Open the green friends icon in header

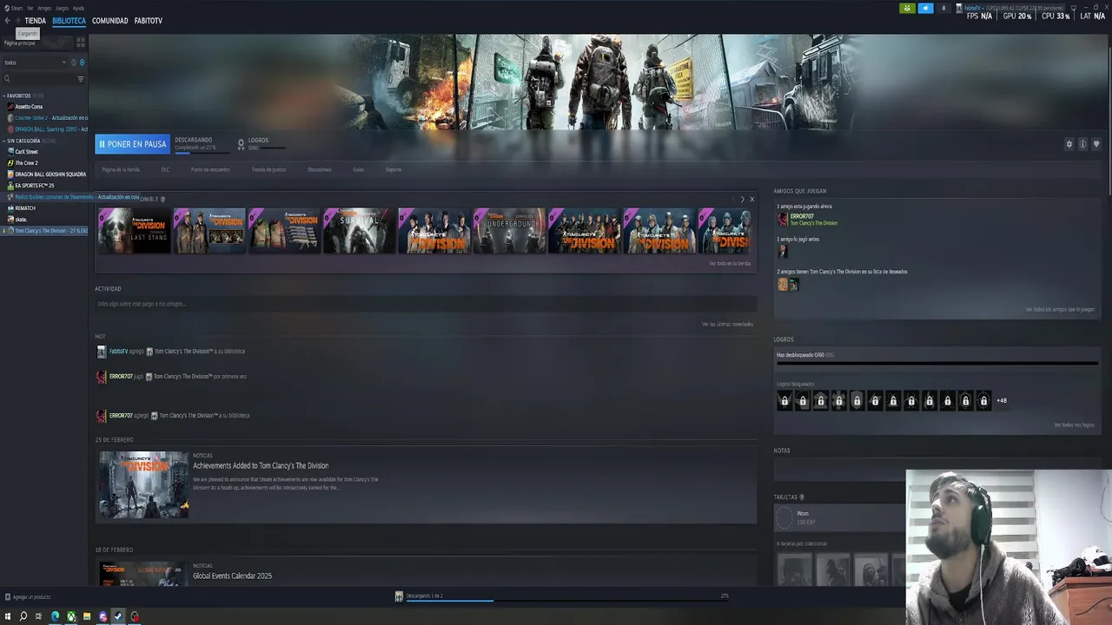(907, 8)
